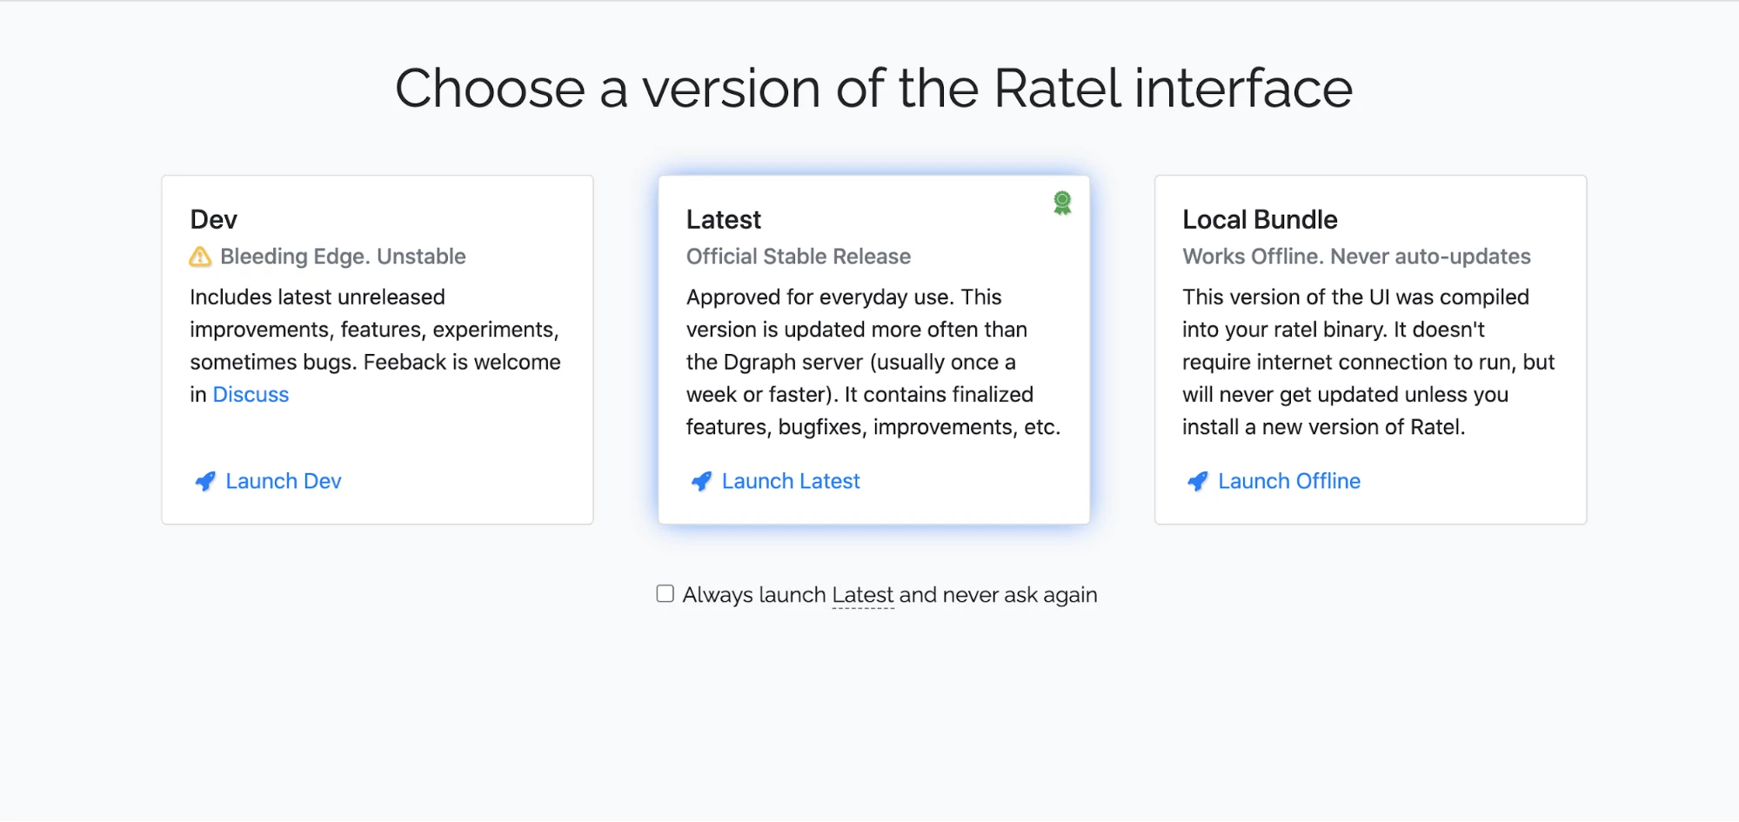Screen dimensions: 1739x822
Task: Click the Official Stable Release subtitle
Action: pos(799,257)
